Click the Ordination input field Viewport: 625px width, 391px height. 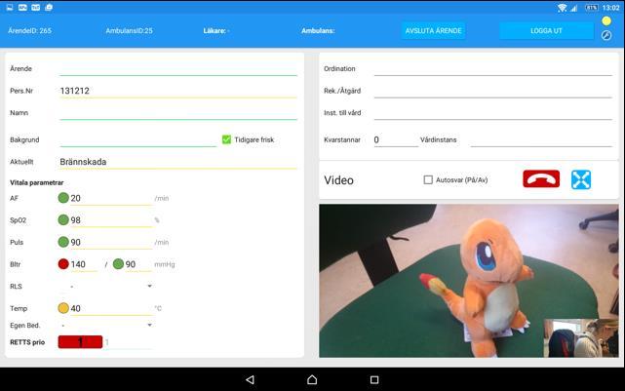(492, 68)
